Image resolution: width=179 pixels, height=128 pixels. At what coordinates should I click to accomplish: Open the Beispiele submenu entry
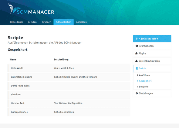(144, 87)
